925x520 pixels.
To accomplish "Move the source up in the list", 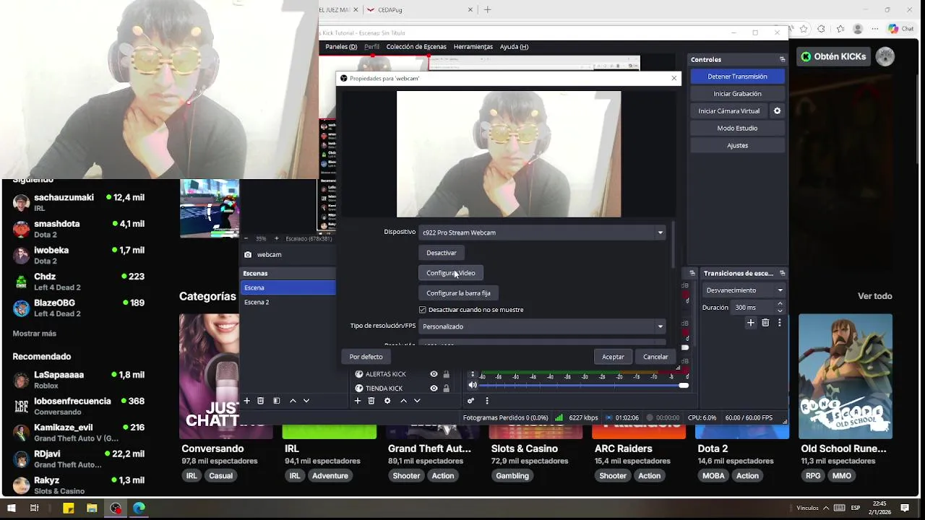I will (403, 401).
